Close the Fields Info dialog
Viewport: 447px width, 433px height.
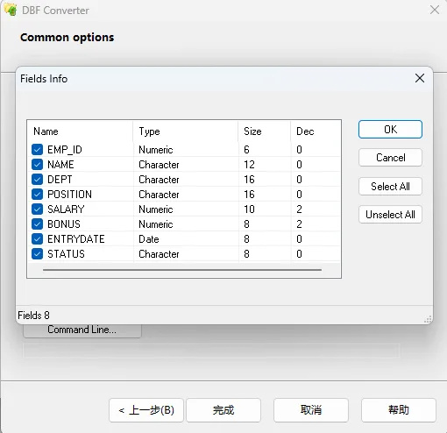[420, 78]
